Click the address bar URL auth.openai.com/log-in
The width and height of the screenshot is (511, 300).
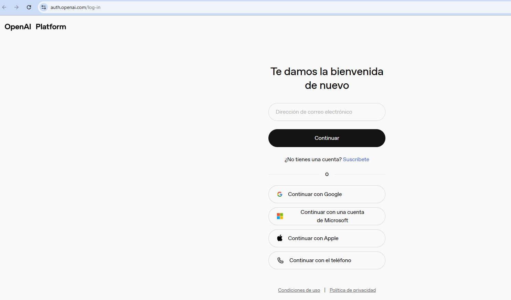(x=75, y=7)
